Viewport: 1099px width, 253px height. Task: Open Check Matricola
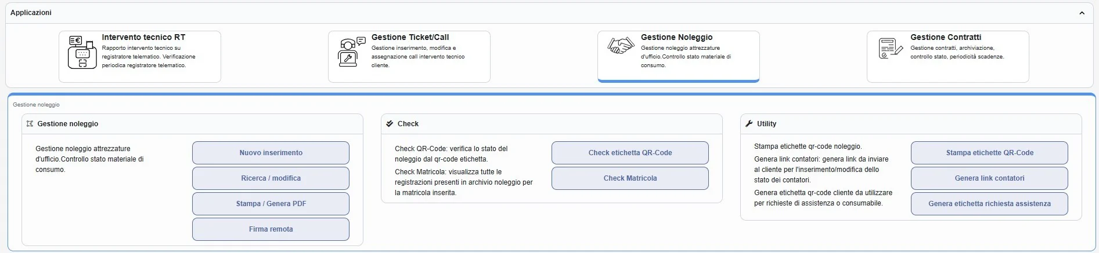tap(630, 178)
